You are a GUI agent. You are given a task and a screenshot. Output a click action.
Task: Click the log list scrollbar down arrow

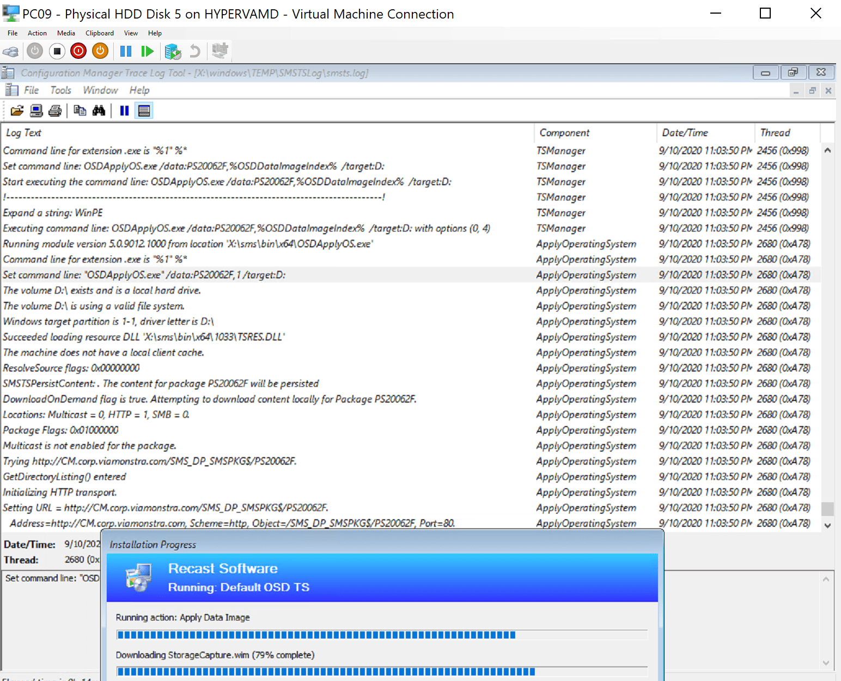click(x=828, y=525)
